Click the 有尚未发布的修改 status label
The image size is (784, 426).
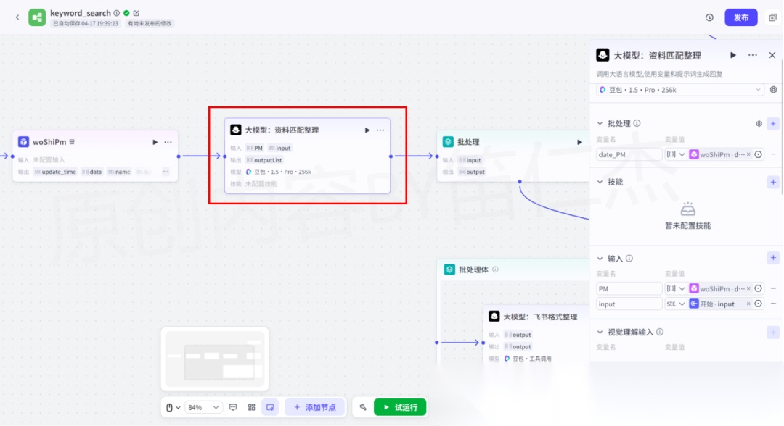coord(150,23)
